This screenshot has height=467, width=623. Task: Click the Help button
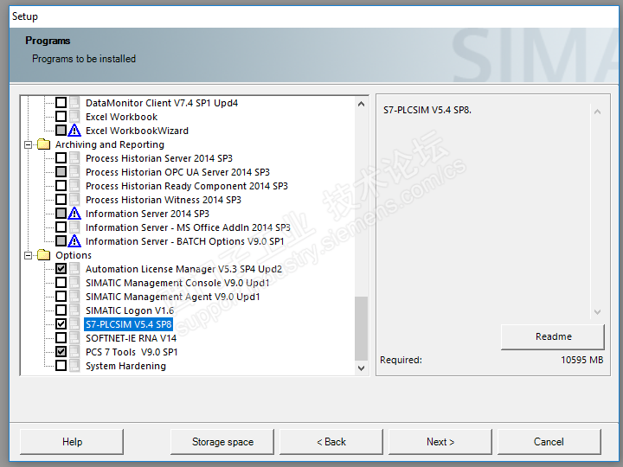coord(72,442)
